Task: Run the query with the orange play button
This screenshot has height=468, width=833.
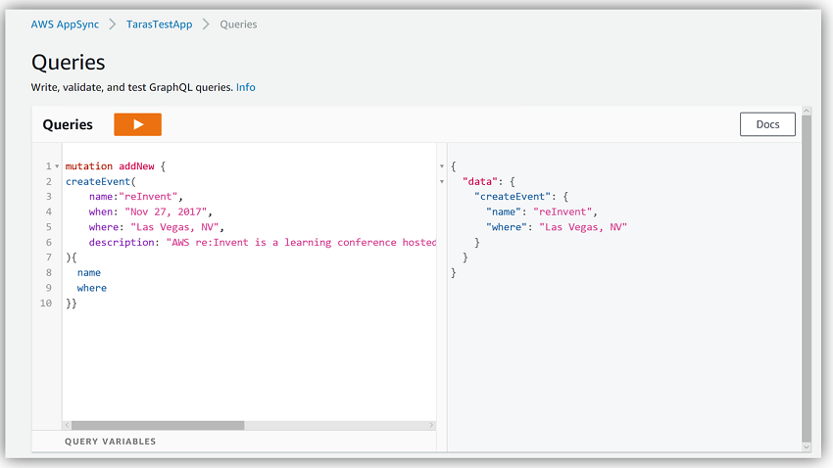Action: 137,124
